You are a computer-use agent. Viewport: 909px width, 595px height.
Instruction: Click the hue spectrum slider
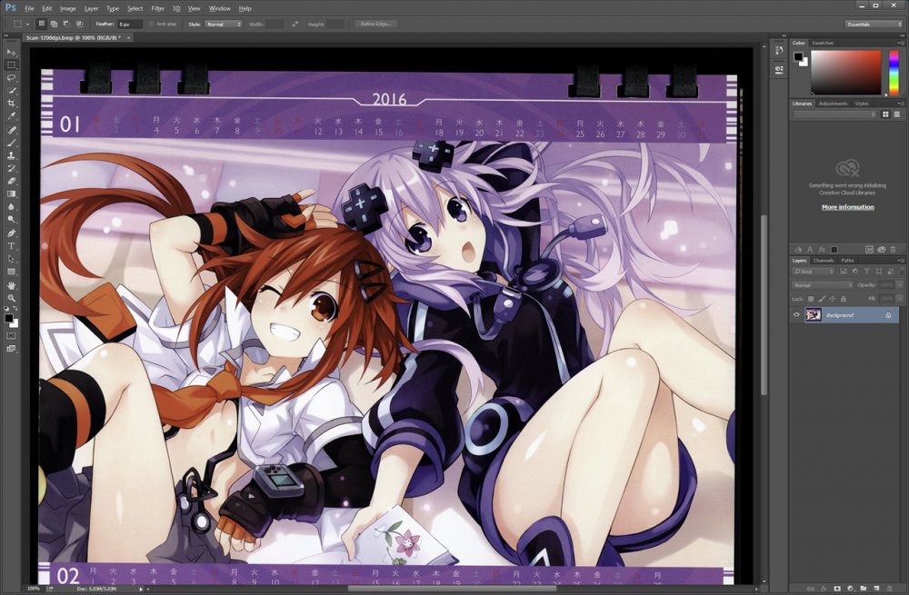pyautogui.click(x=894, y=73)
